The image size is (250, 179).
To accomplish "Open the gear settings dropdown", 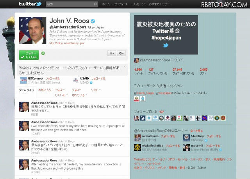I will [121, 53].
